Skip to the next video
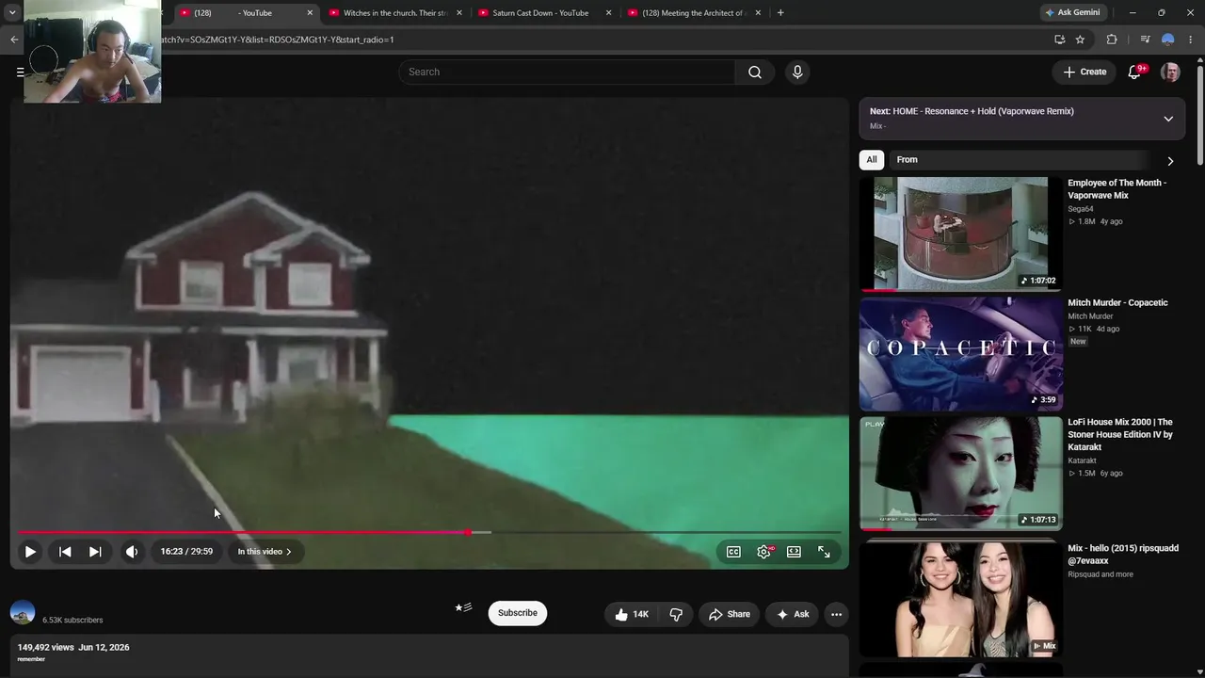The image size is (1205, 678). point(95,552)
